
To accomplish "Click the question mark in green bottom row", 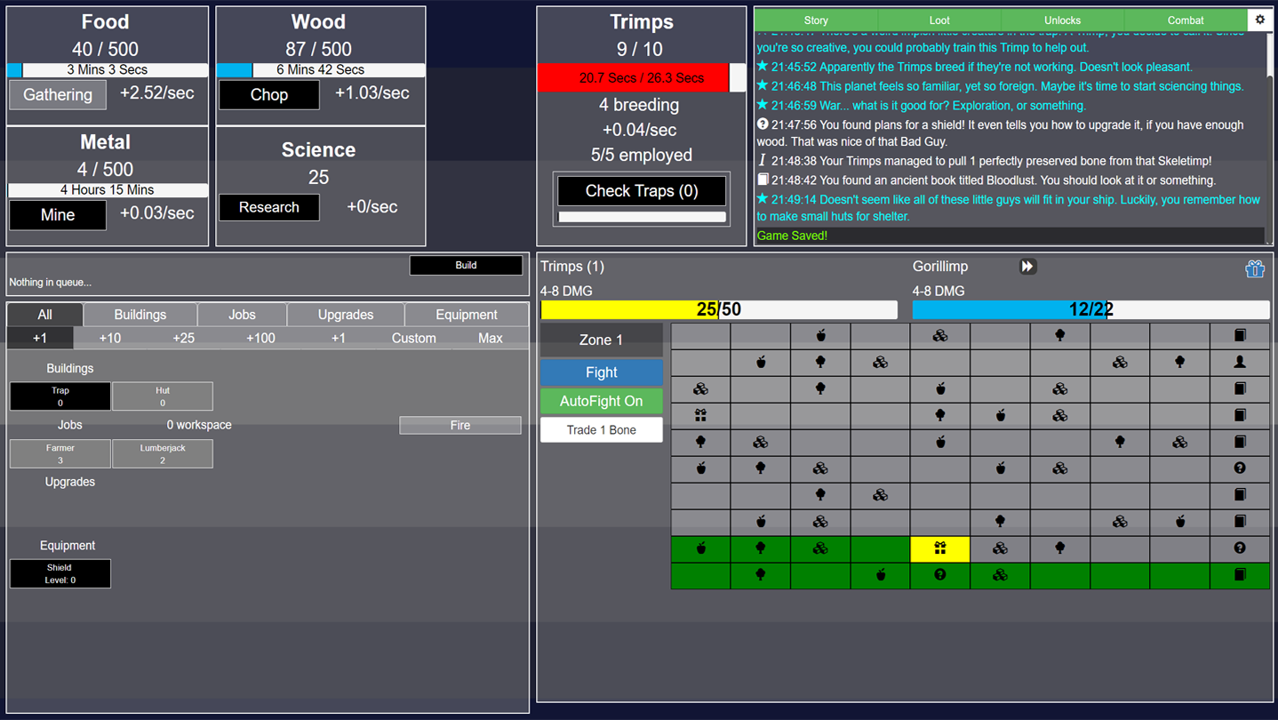I will [939, 575].
